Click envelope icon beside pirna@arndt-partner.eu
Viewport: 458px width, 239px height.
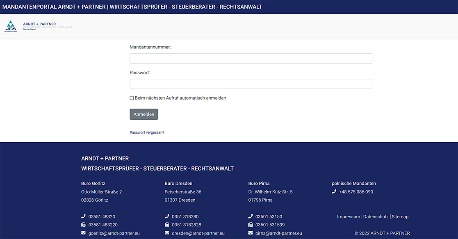pyautogui.click(x=251, y=233)
